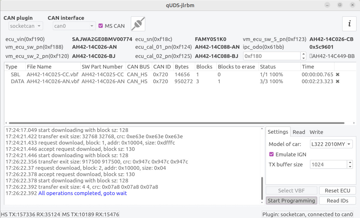Click the ipc_odo value 0x5c9601
Image resolution: width=360 pixels, height=218 pixels.
[x=321, y=47]
